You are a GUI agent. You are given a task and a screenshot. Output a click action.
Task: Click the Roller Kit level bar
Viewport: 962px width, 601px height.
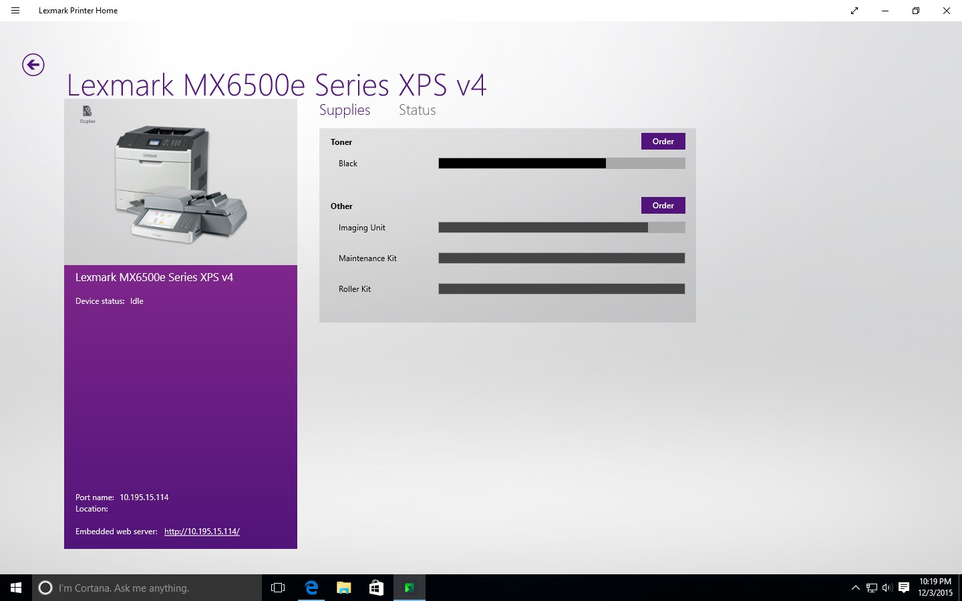tap(562, 288)
